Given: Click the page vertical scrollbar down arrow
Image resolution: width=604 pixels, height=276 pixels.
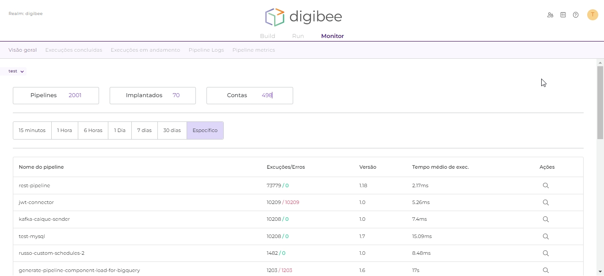Looking at the screenshot, I should coord(600,272).
